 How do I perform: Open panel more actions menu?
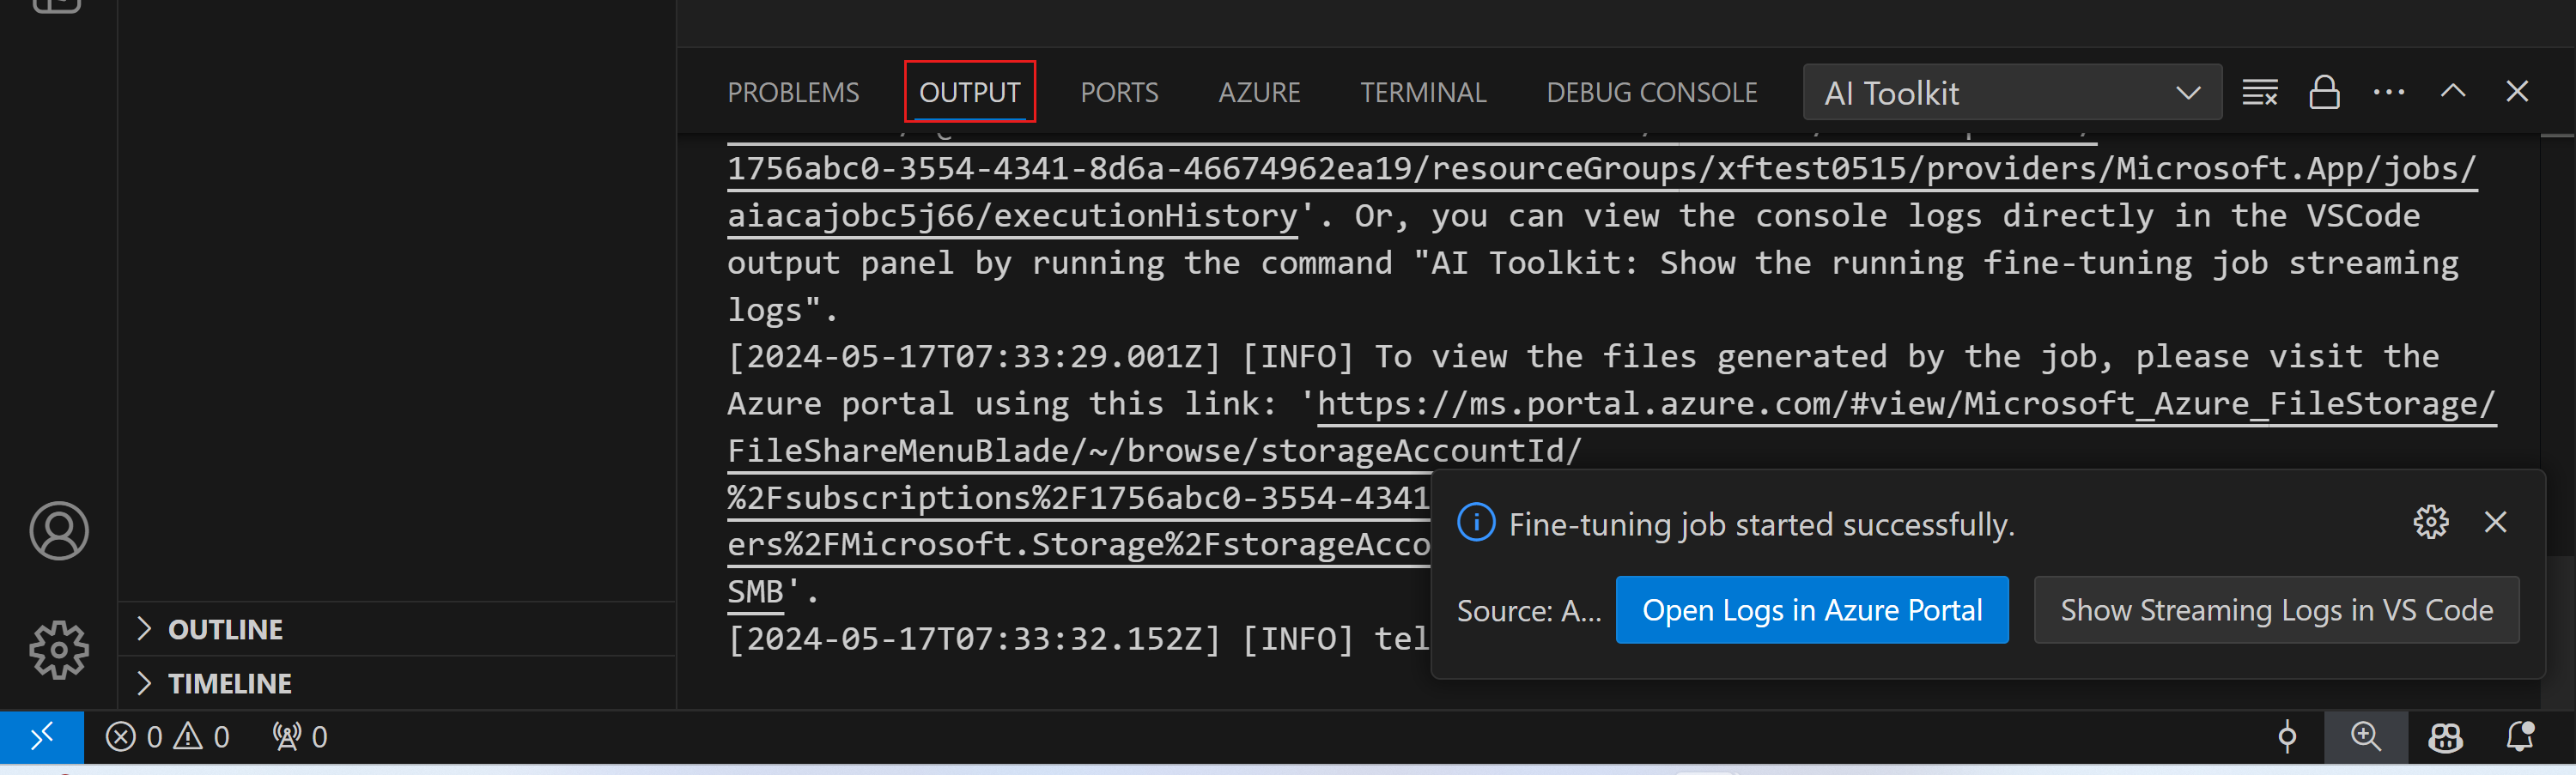[x=2389, y=92]
